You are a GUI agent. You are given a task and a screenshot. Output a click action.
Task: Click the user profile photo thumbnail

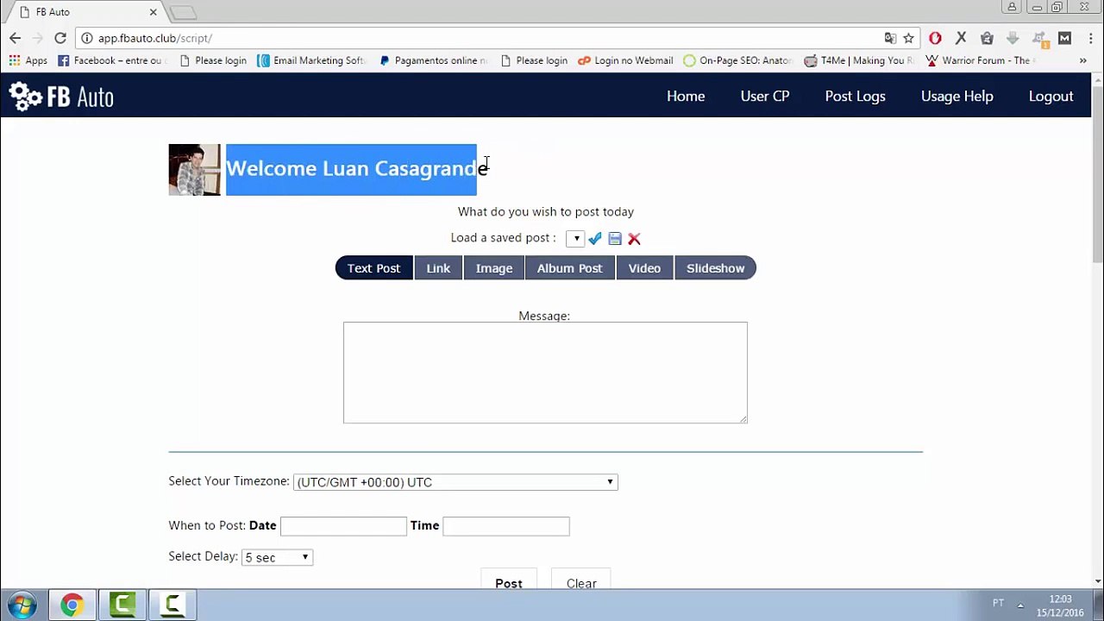tap(194, 170)
